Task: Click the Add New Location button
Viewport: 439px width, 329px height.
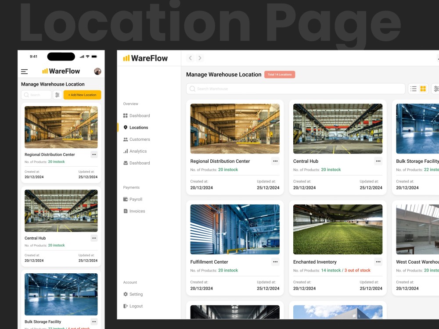Action: pyautogui.click(x=83, y=95)
